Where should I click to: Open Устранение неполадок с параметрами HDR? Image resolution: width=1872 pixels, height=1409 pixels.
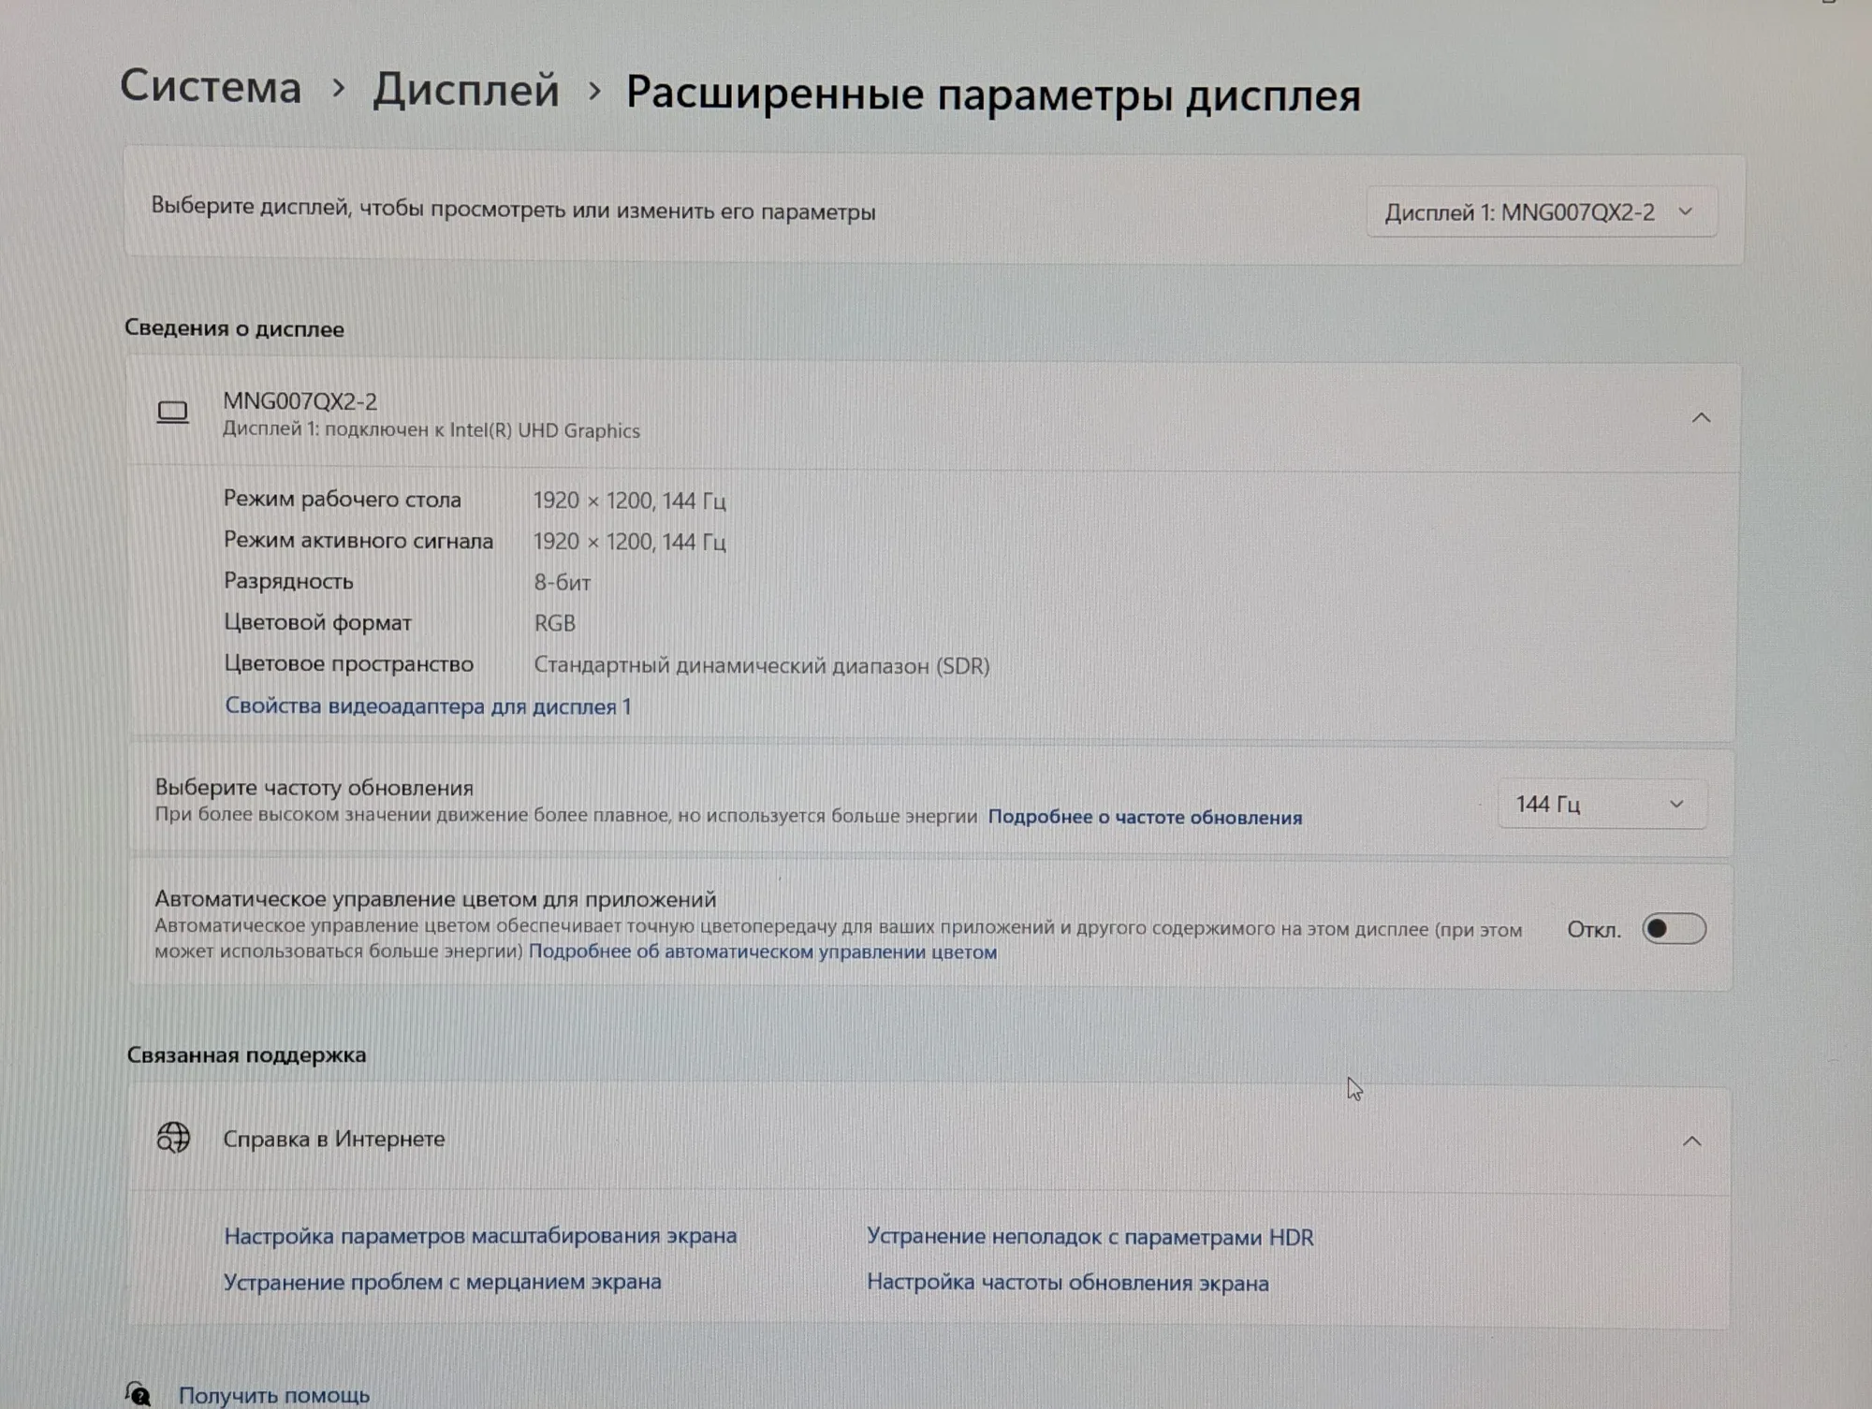pyautogui.click(x=1090, y=1237)
